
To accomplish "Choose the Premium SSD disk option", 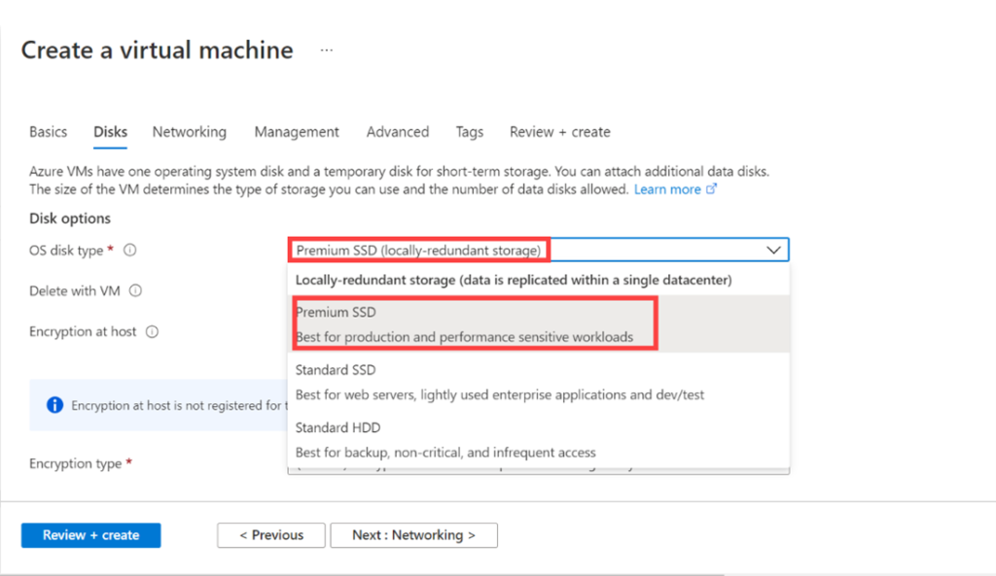I will pos(539,324).
